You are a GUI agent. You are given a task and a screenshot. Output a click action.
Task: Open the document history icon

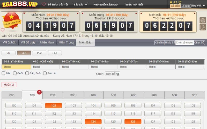[203, 27]
